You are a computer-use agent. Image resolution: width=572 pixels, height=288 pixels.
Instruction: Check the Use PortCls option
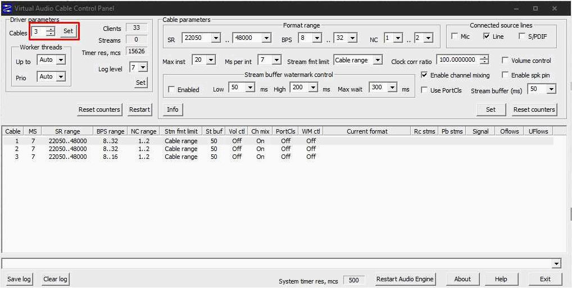pos(424,90)
